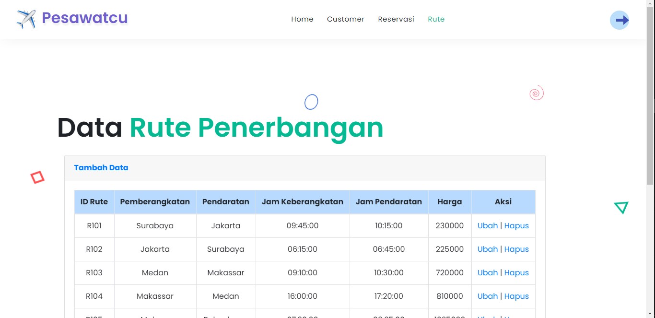Click Ubah for Medan to Makassar route
This screenshot has width=655, height=318.
point(488,273)
